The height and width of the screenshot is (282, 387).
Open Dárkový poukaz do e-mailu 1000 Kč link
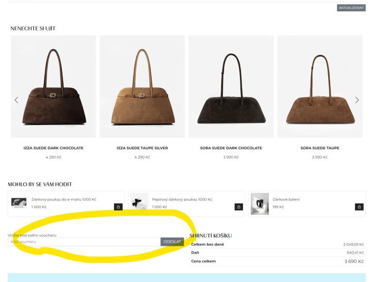click(64, 199)
